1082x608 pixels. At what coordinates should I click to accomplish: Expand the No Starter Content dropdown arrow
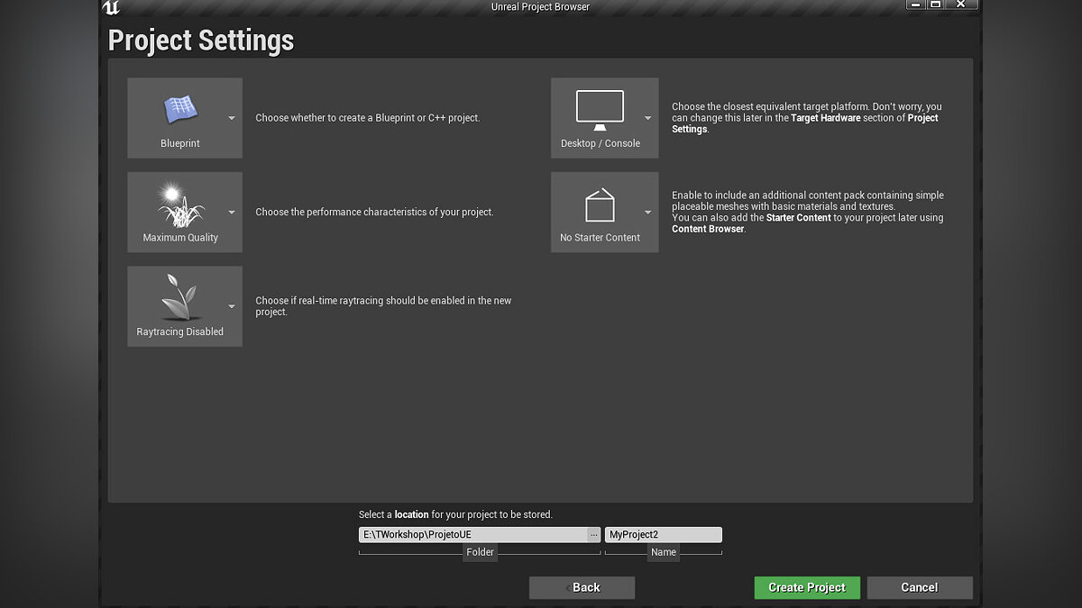pos(647,213)
